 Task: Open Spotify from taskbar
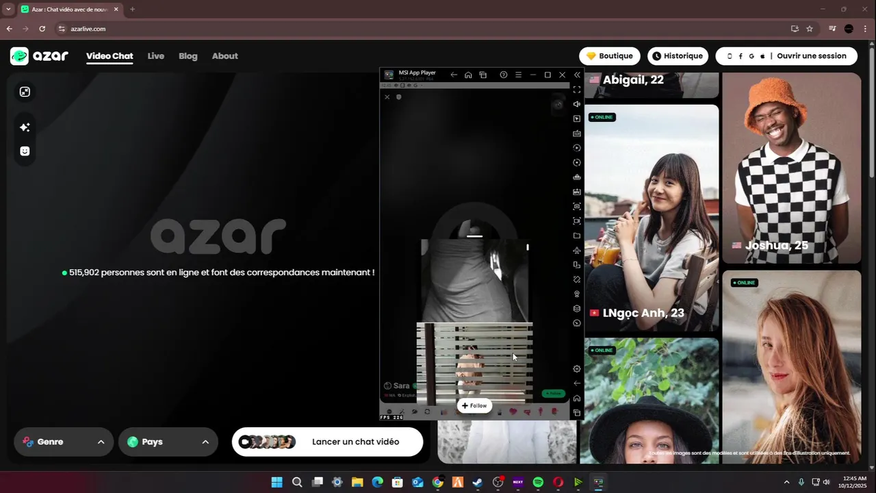click(538, 482)
